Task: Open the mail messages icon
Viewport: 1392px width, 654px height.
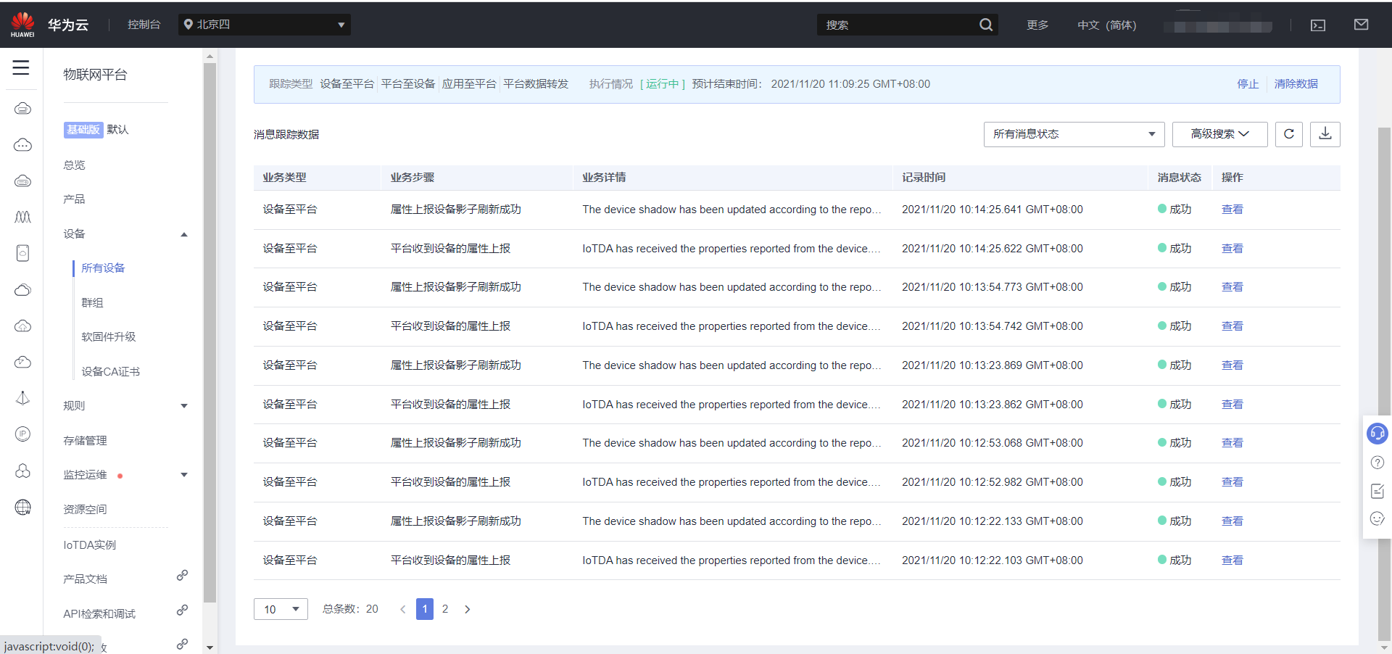Action: point(1361,25)
